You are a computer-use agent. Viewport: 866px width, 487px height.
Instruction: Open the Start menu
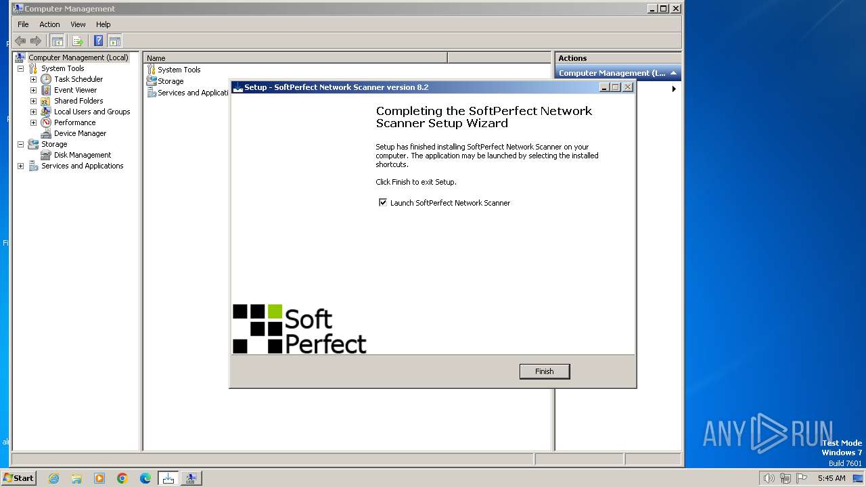(18, 478)
